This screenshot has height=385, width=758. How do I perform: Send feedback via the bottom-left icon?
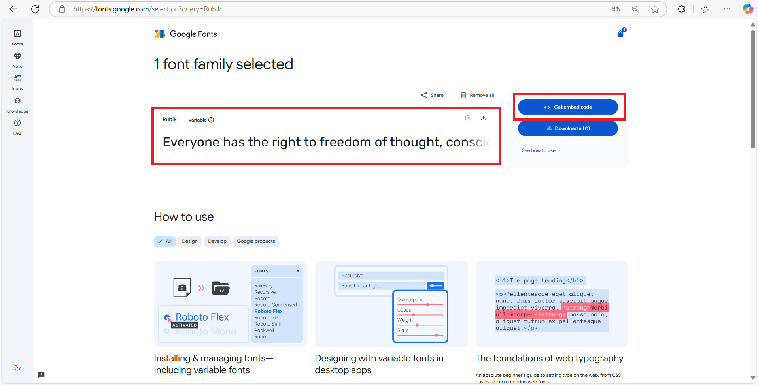(41, 375)
